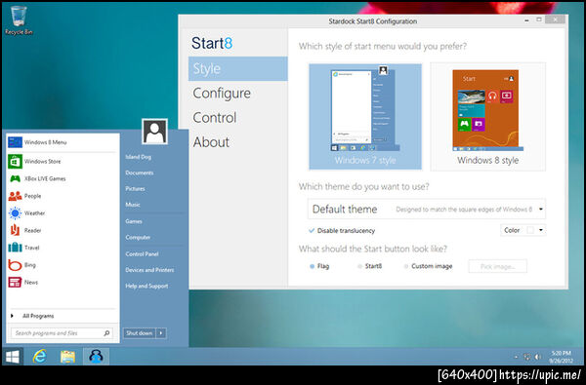Select the Start8 taskbar app icon
Screen dimensions: 586x385
pyautogui.click(x=96, y=357)
